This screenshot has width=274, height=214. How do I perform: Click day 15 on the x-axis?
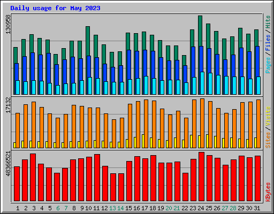pyautogui.click(x=128, y=208)
